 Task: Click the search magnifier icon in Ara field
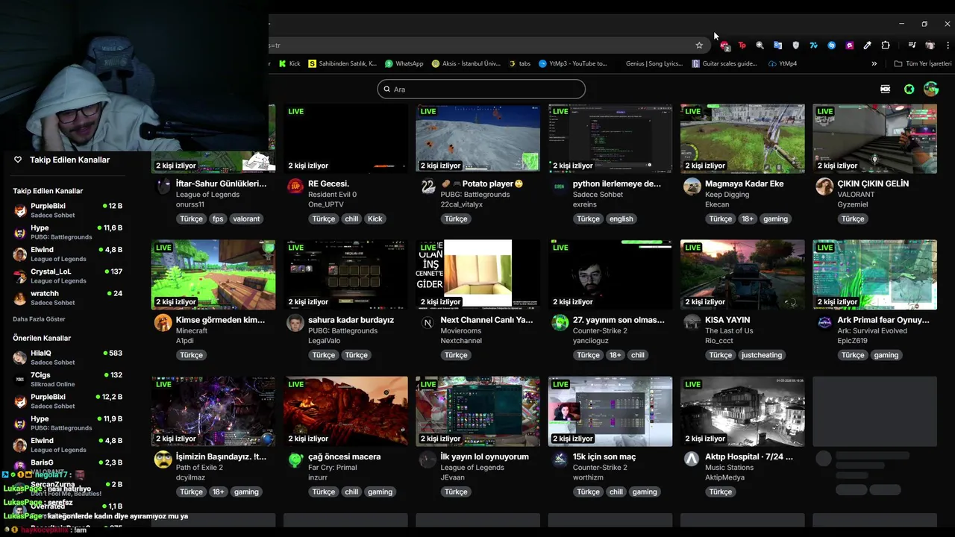pyautogui.click(x=386, y=89)
